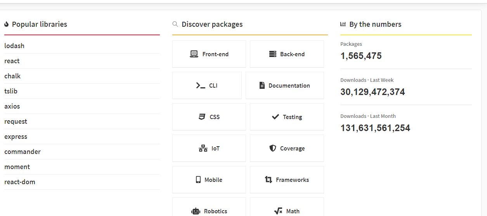Browse Frameworks packages
Viewport: 487px width, 216px height.
(287, 180)
